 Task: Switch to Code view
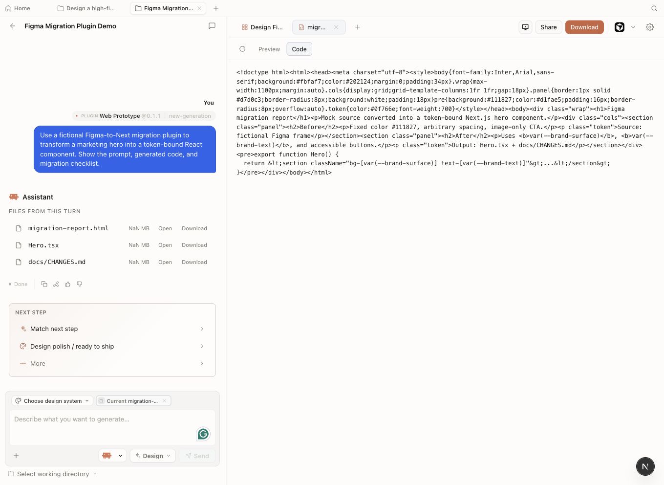pyautogui.click(x=299, y=49)
